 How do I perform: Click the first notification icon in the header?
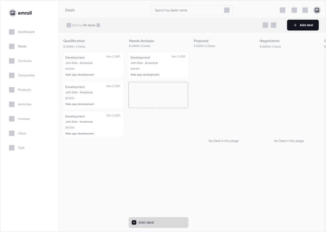tap(282, 10)
